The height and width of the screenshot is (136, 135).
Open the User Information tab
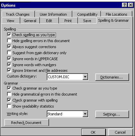tap(53, 14)
